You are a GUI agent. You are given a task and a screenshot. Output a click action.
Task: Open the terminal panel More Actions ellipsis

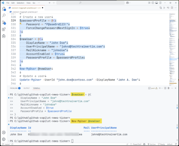pyautogui.click(x=172, y=88)
